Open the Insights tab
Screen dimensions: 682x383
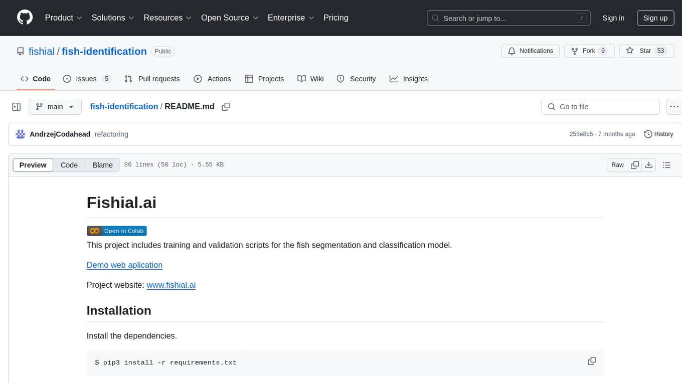409,79
